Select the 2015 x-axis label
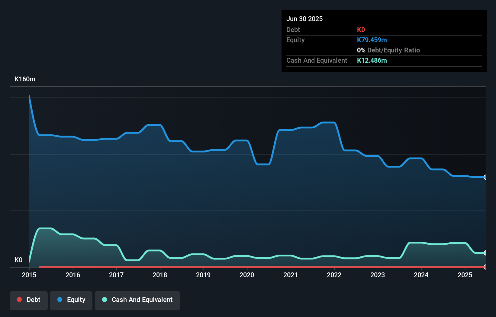 (29, 275)
